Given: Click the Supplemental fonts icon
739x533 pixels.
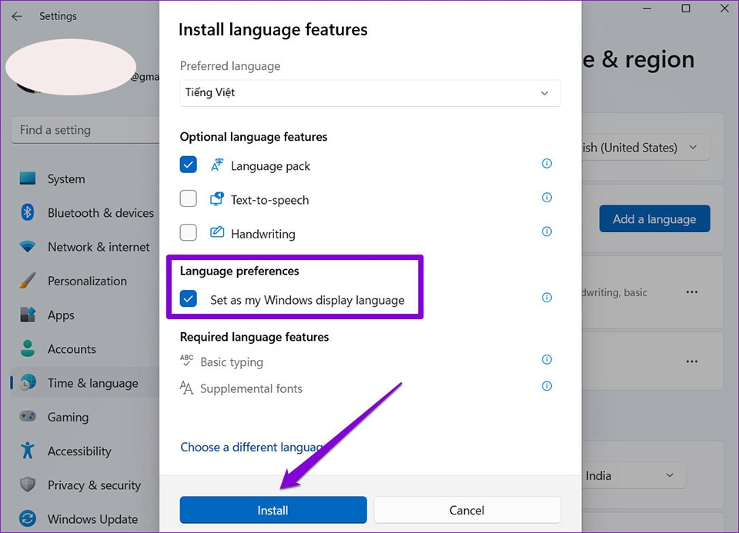Looking at the screenshot, I should pyautogui.click(x=186, y=388).
